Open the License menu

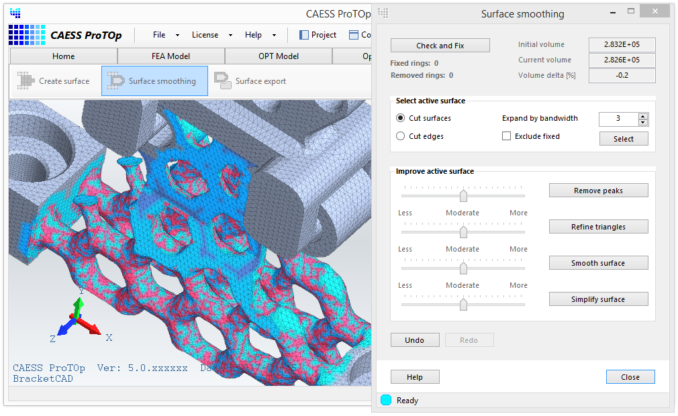[205, 35]
